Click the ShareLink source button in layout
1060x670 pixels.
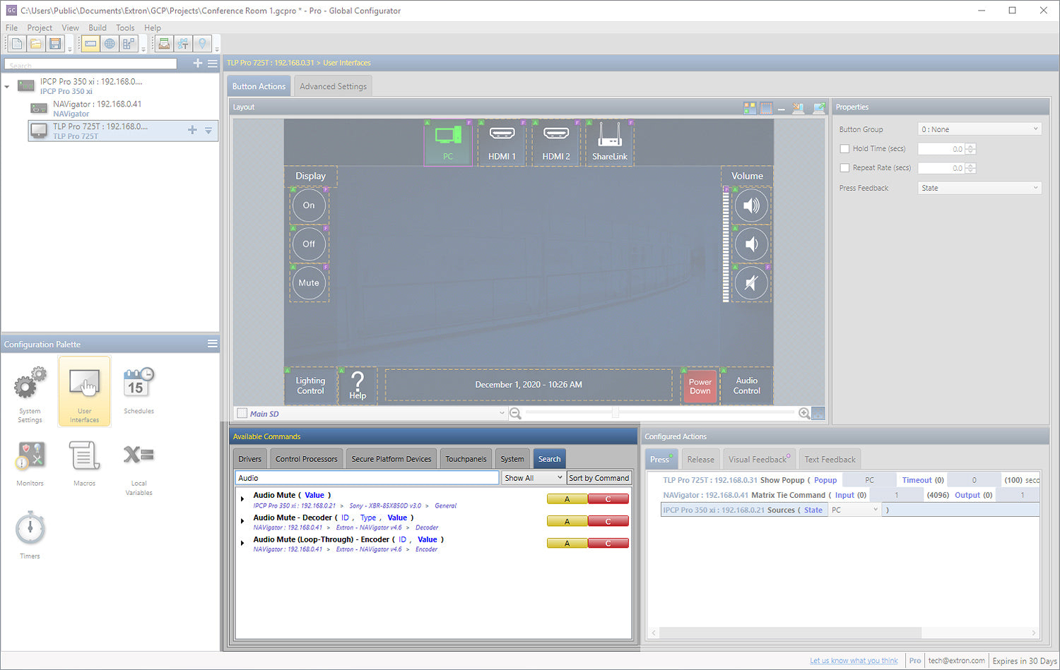(610, 143)
